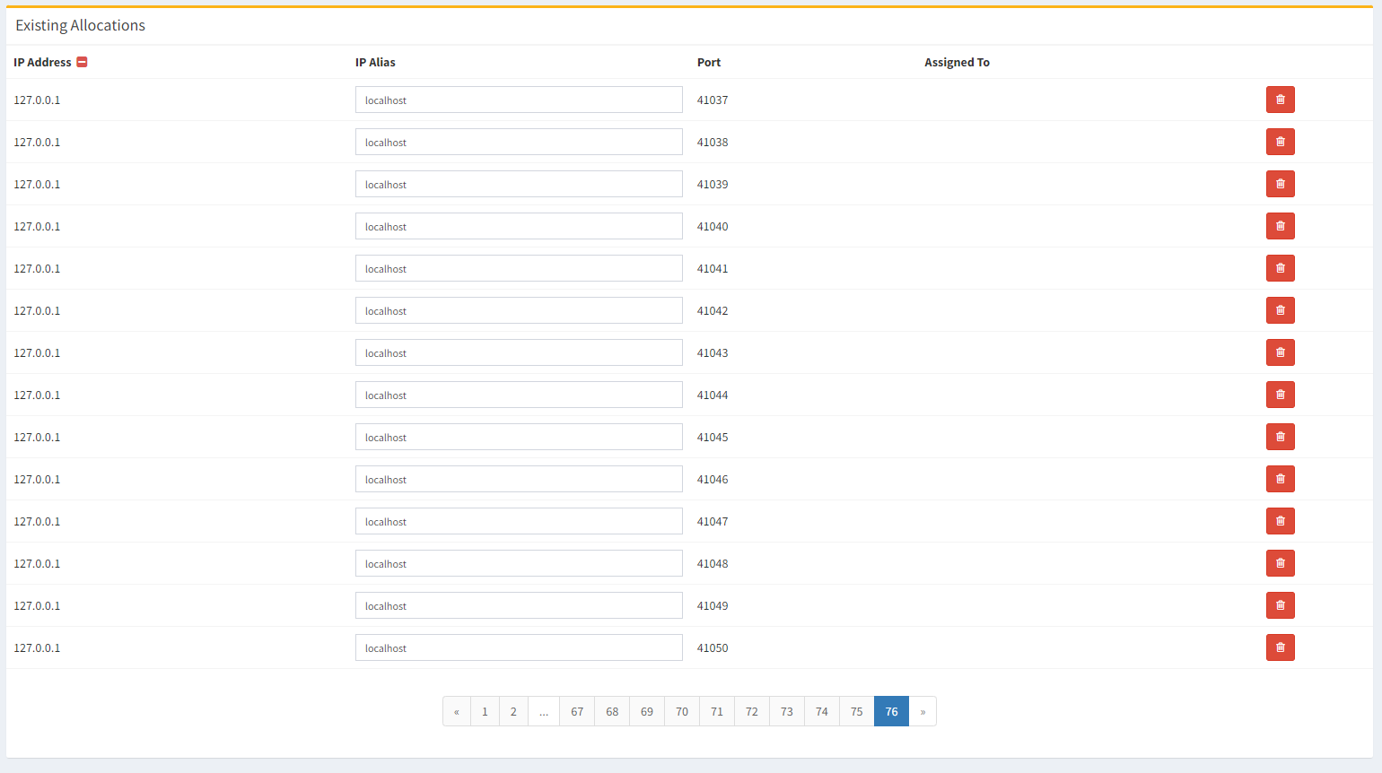Edit the IP Alias field for port 41038

click(519, 142)
